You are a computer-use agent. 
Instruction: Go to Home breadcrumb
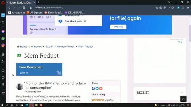[x=24, y=47]
